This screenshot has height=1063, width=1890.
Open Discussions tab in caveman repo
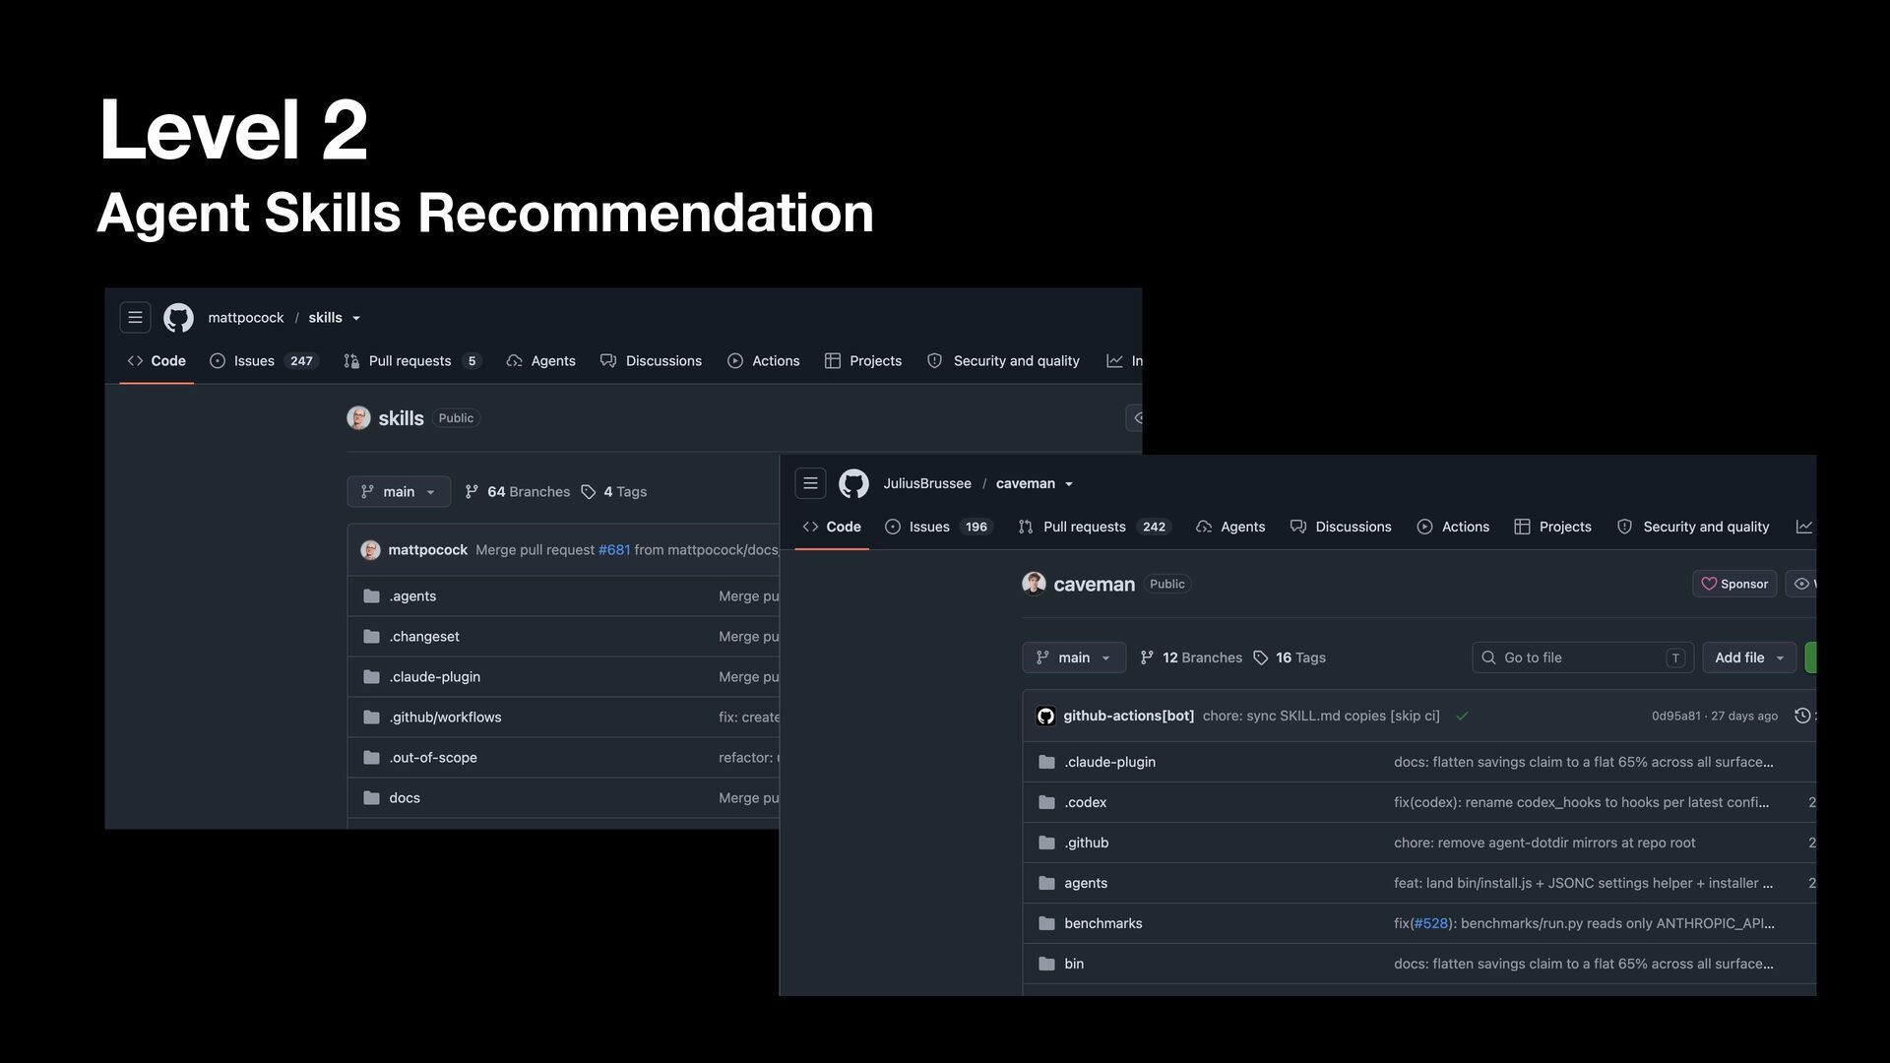[1341, 527]
